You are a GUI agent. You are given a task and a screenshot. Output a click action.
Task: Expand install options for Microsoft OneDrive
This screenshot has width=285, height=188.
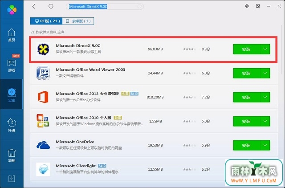[265, 145]
